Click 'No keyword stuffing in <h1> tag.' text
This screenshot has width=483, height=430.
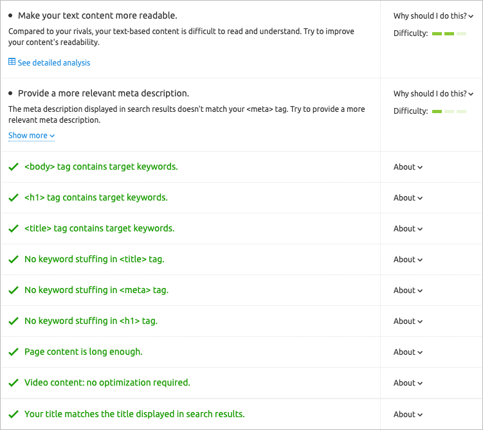click(x=91, y=321)
